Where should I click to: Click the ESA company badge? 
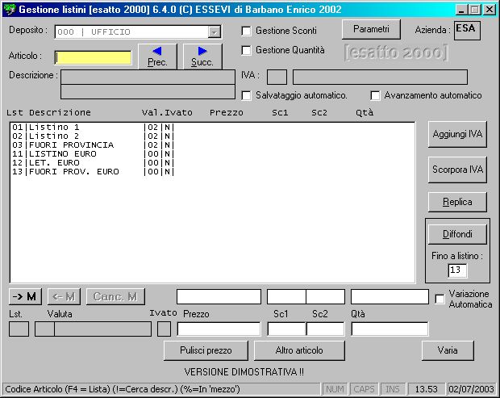point(467,29)
